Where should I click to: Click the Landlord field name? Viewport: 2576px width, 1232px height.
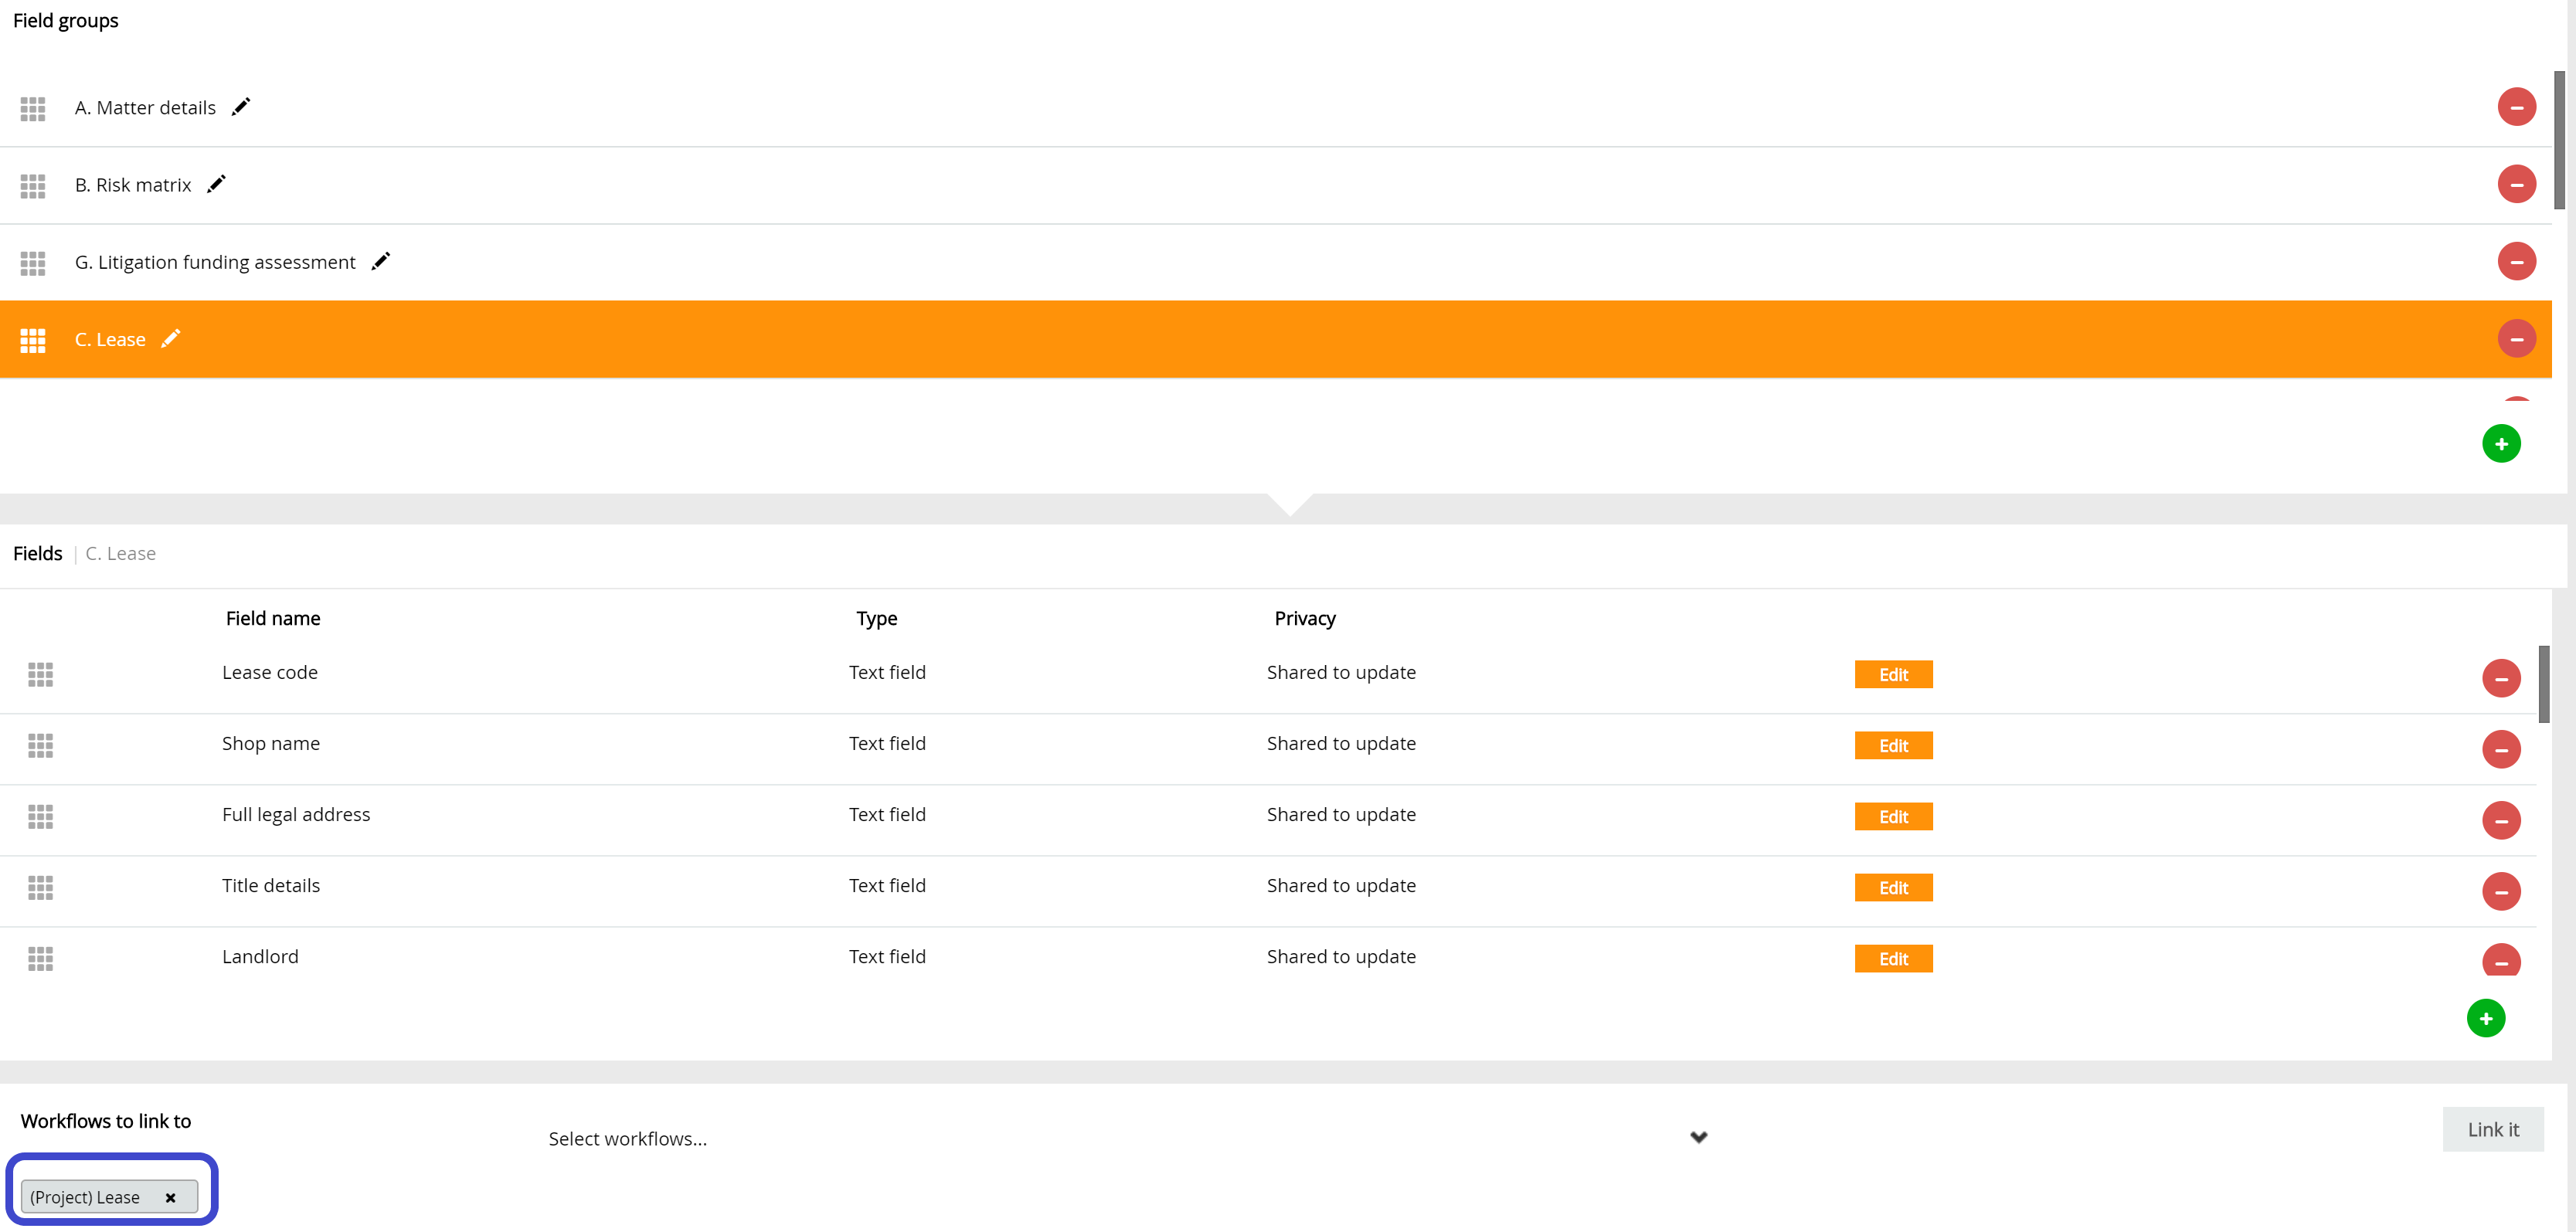click(x=260, y=957)
